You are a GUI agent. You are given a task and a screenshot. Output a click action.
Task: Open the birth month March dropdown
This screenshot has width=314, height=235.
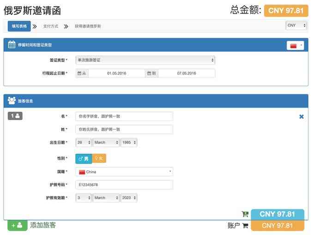[106, 143]
